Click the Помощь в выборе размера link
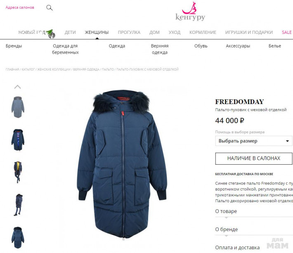Viewport: 293px width, 253px height. point(240,132)
